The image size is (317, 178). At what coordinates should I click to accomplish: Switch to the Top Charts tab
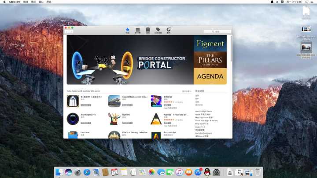pos(138,30)
